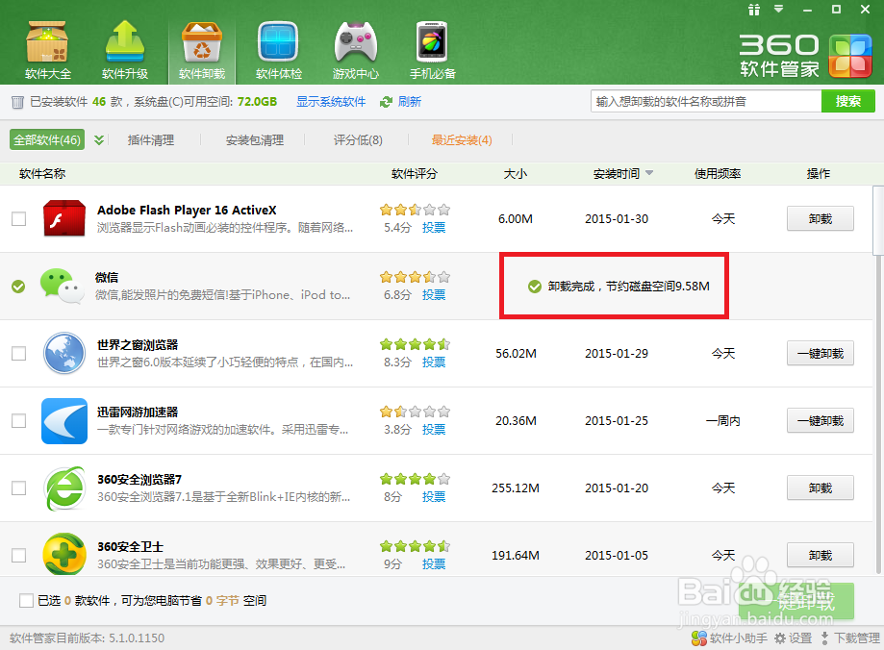Click 卸载 button for Adobe Flash Player
884x650 pixels.
tap(821, 218)
